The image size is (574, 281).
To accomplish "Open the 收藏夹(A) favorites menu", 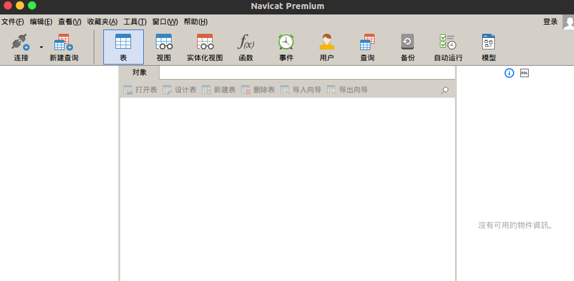I will coord(102,22).
